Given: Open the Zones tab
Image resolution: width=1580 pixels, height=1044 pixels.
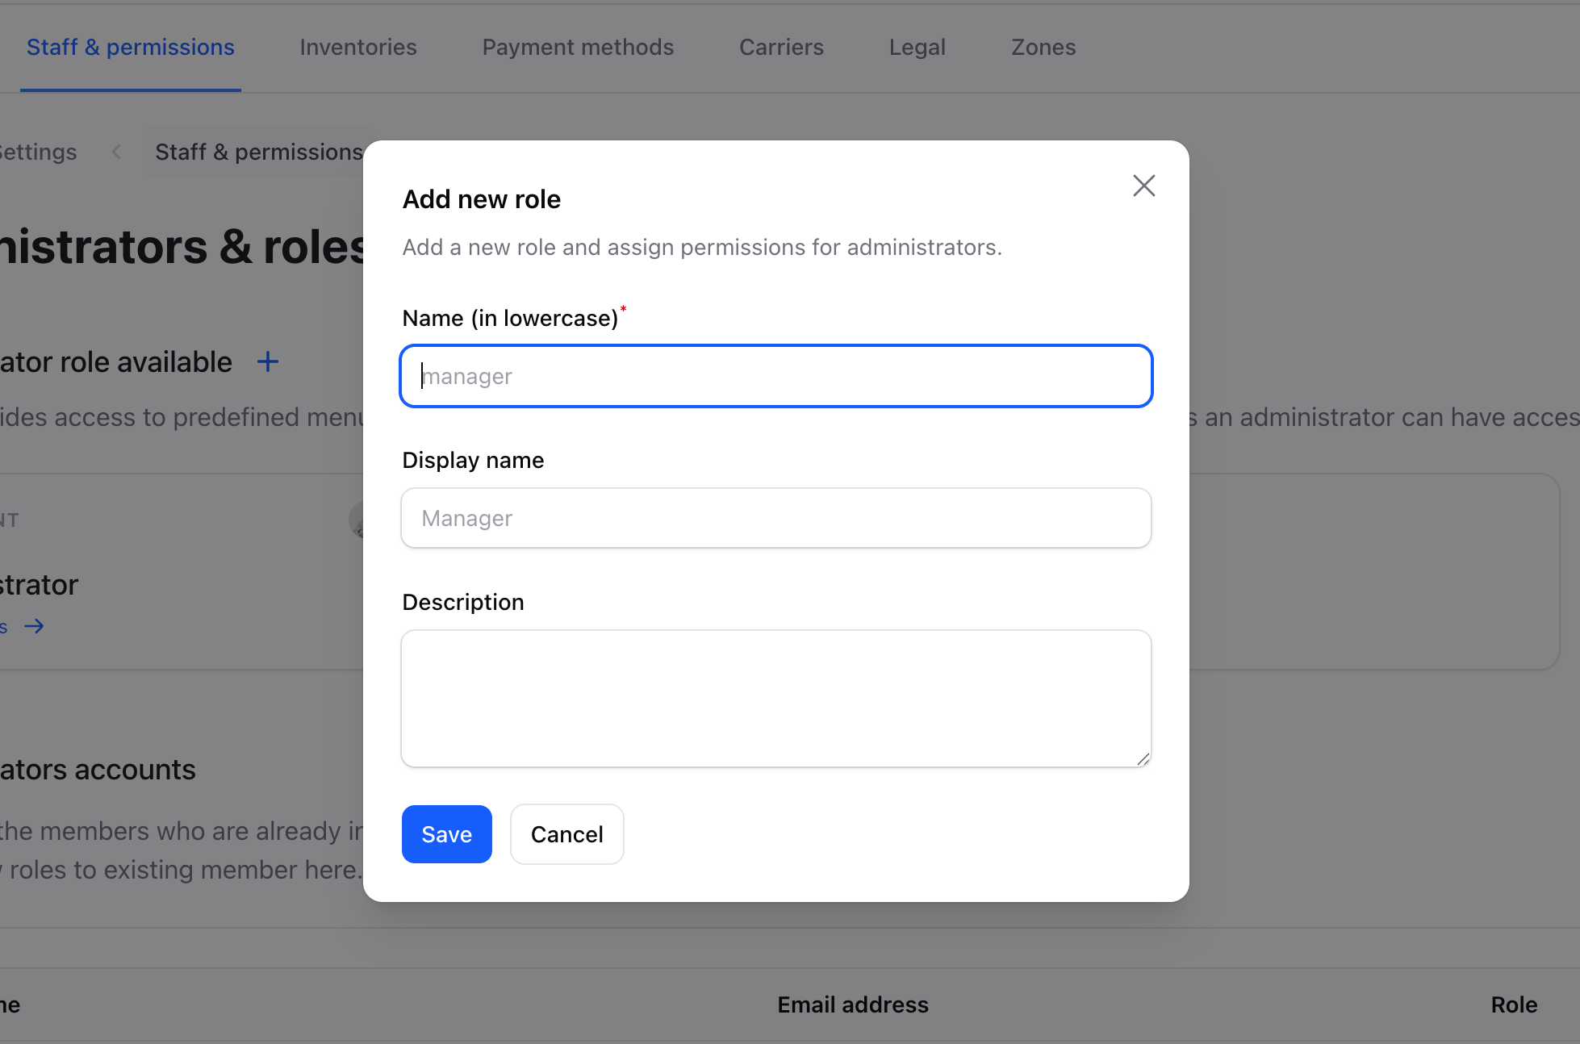Looking at the screenshot, I should (x=1043, y=48).
